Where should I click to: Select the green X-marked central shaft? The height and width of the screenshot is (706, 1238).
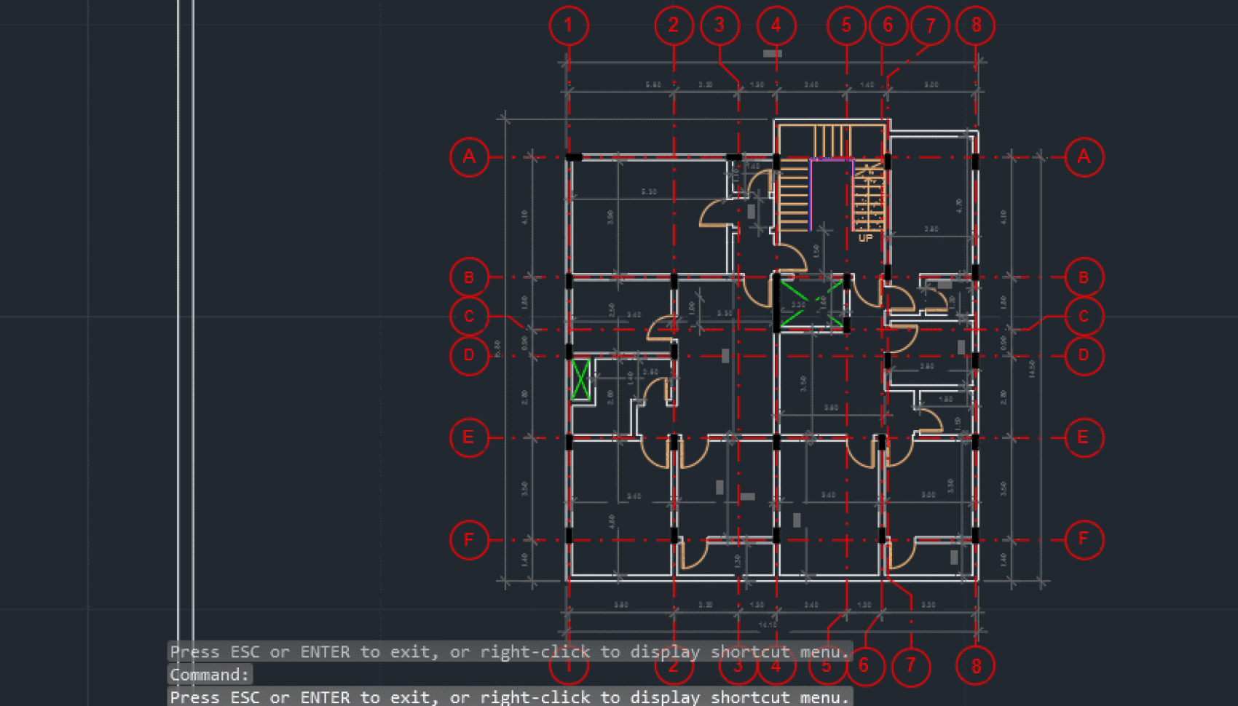812,302
